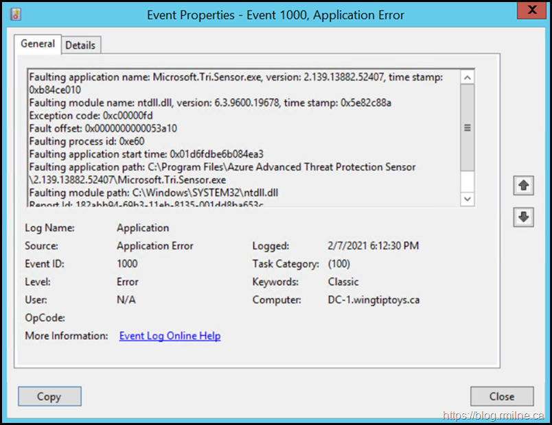Select the General tab

coord(38,44)
